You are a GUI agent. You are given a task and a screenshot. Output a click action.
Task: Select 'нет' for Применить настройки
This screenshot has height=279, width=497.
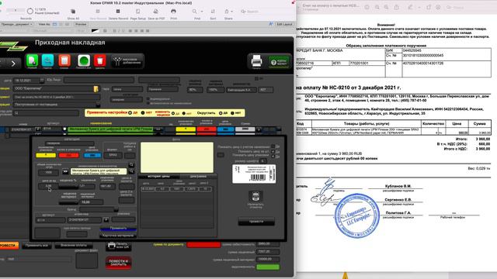[143, 112]
